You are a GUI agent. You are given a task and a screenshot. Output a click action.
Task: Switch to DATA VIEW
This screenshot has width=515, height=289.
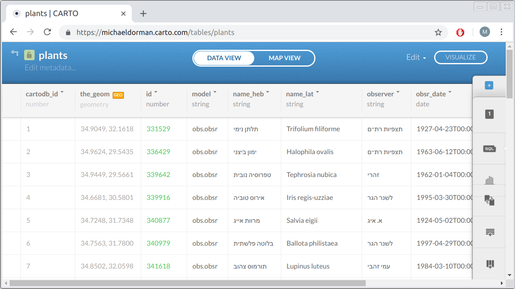tap(224, 58)
